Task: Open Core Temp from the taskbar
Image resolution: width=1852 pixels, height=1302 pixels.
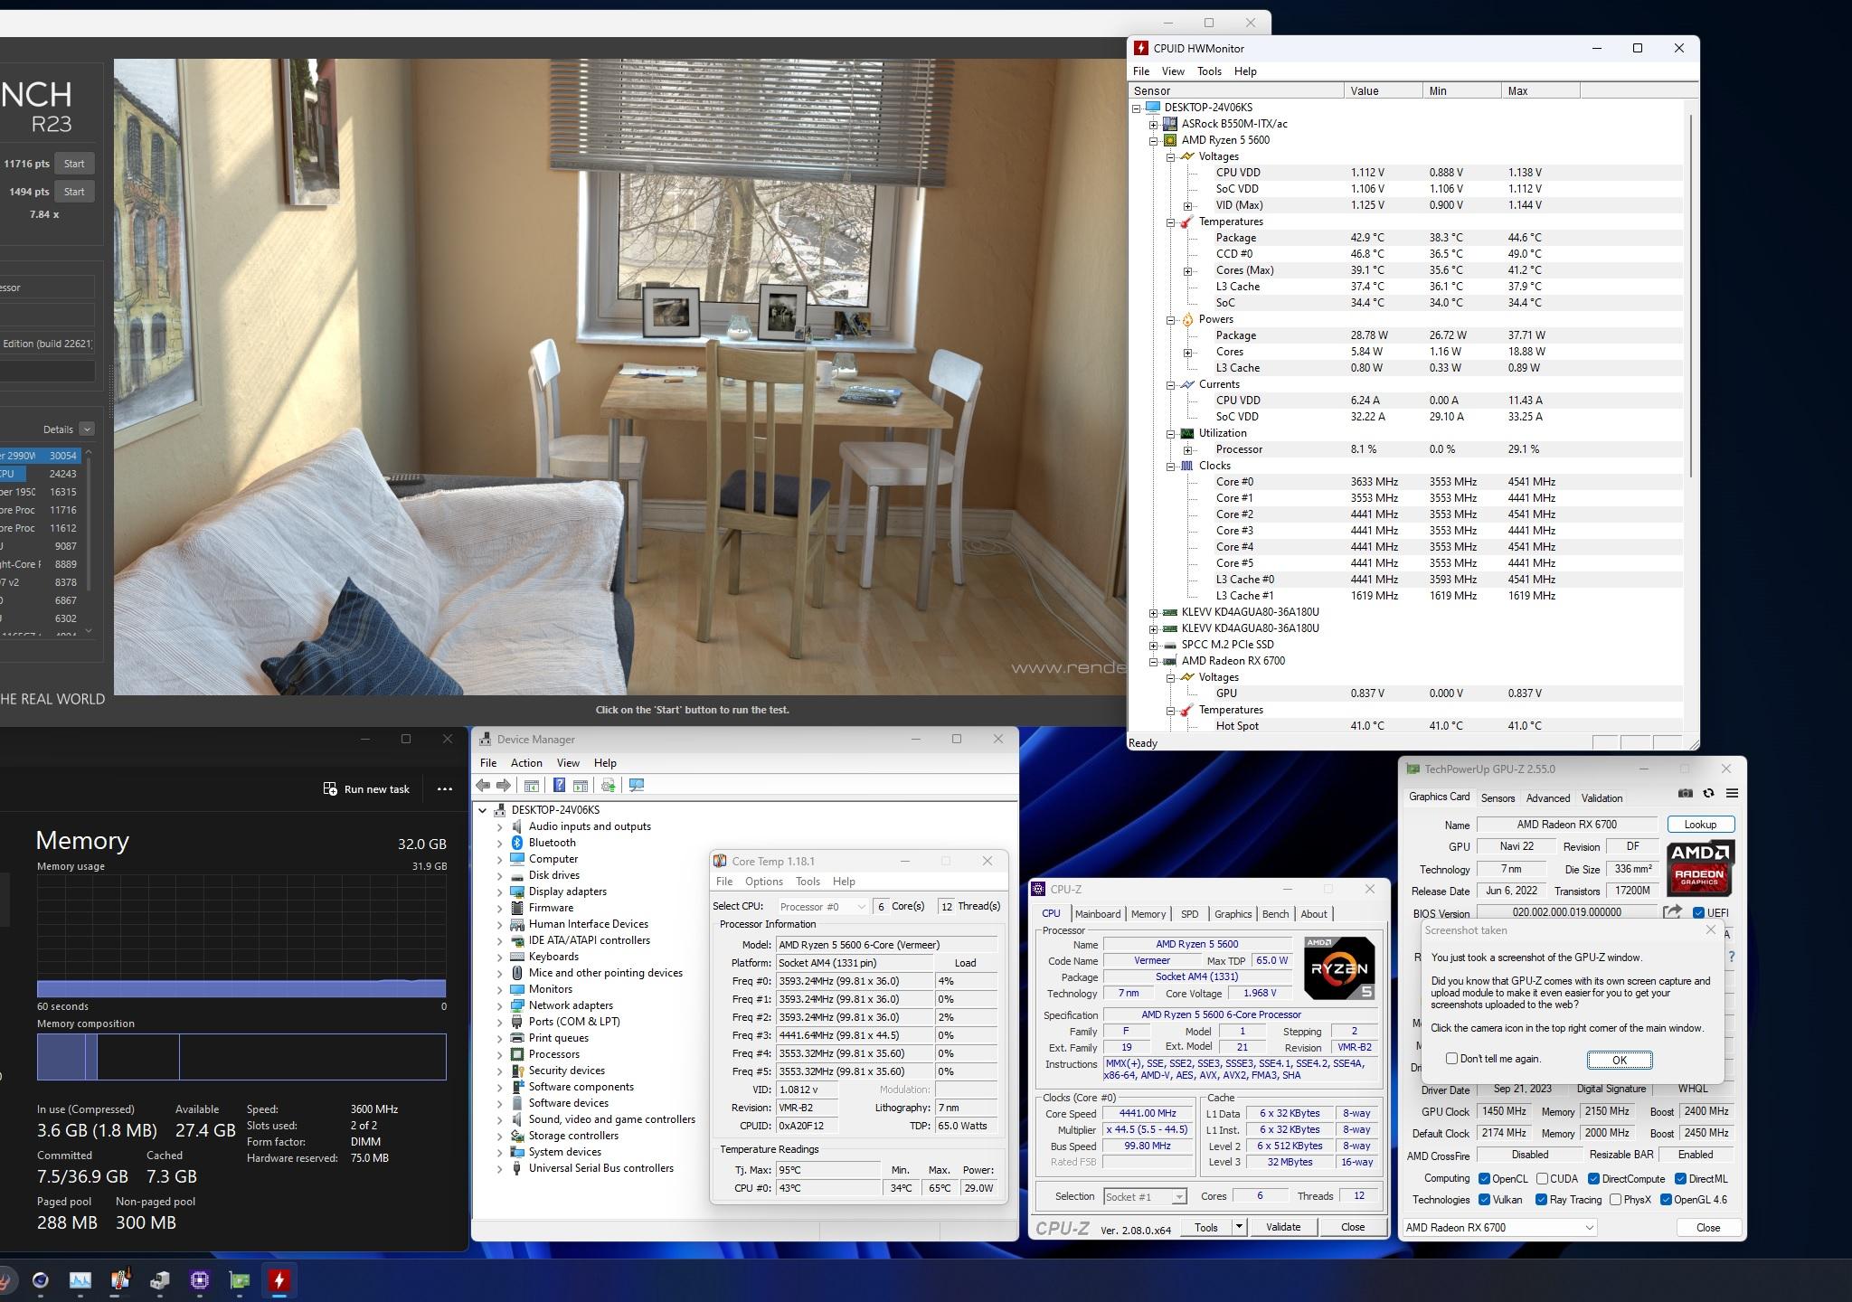Action: click(118, 1280)
